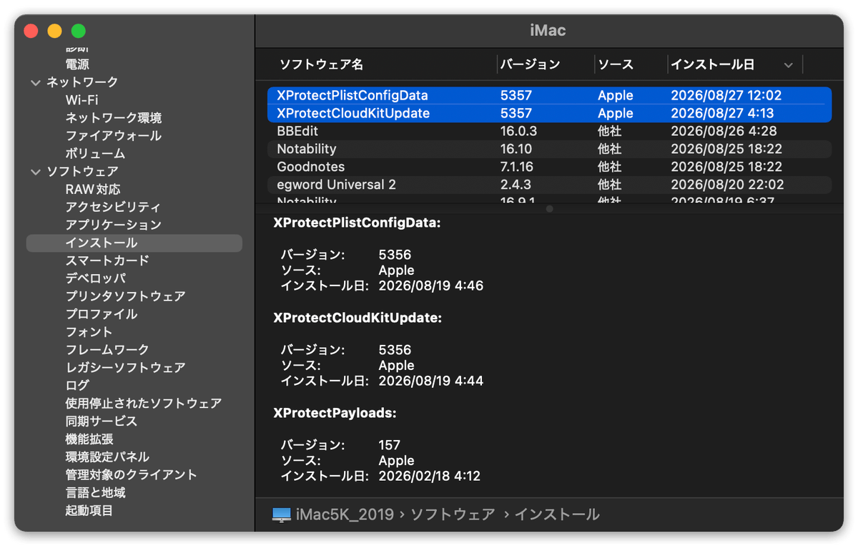Select the Goodnotes row
The width and height of the screenshot is (858, 546).
tap(549, 167)
